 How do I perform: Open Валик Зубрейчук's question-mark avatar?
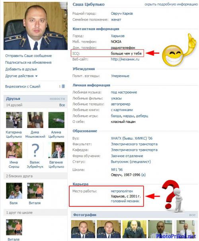click(35, 150)
